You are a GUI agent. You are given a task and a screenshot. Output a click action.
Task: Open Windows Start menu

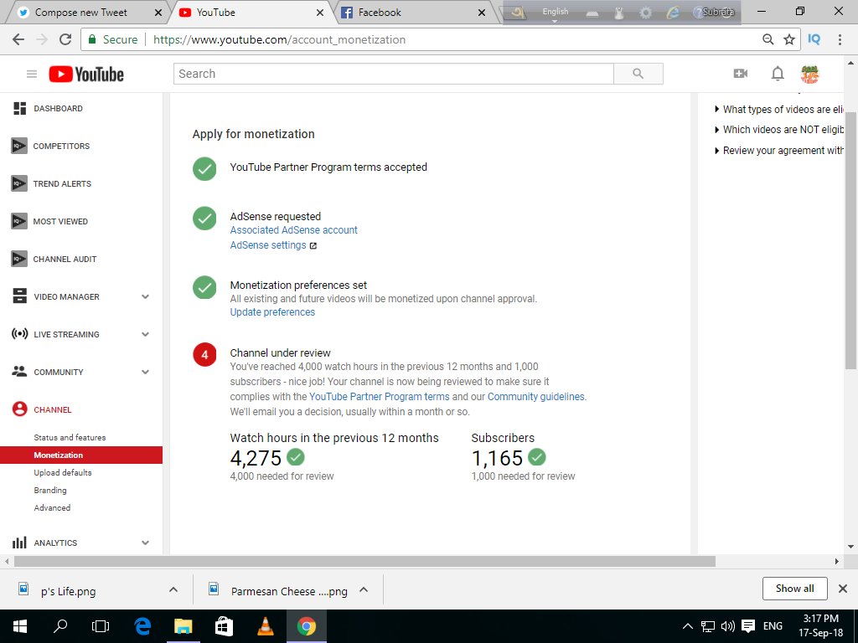pos(20,626)
